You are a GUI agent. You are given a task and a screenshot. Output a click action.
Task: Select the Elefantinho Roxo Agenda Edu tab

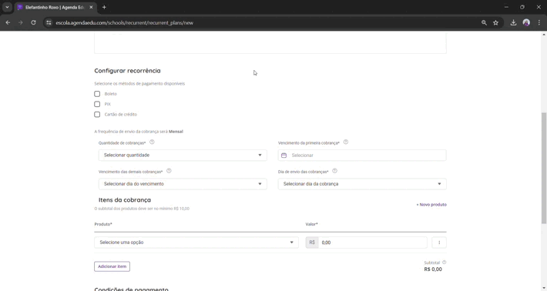[x=55, y=7]
